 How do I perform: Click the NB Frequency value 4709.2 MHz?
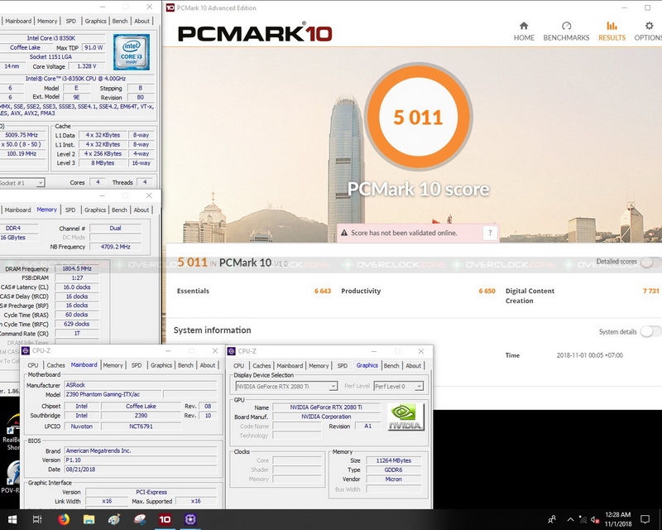pos(115,247)
